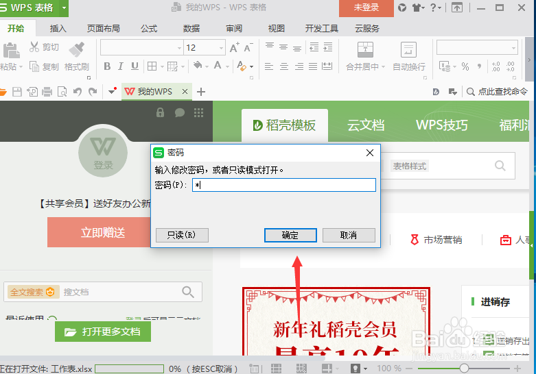
Task: Switch to the WPS技巧 tab
Action: pos(442,125)
